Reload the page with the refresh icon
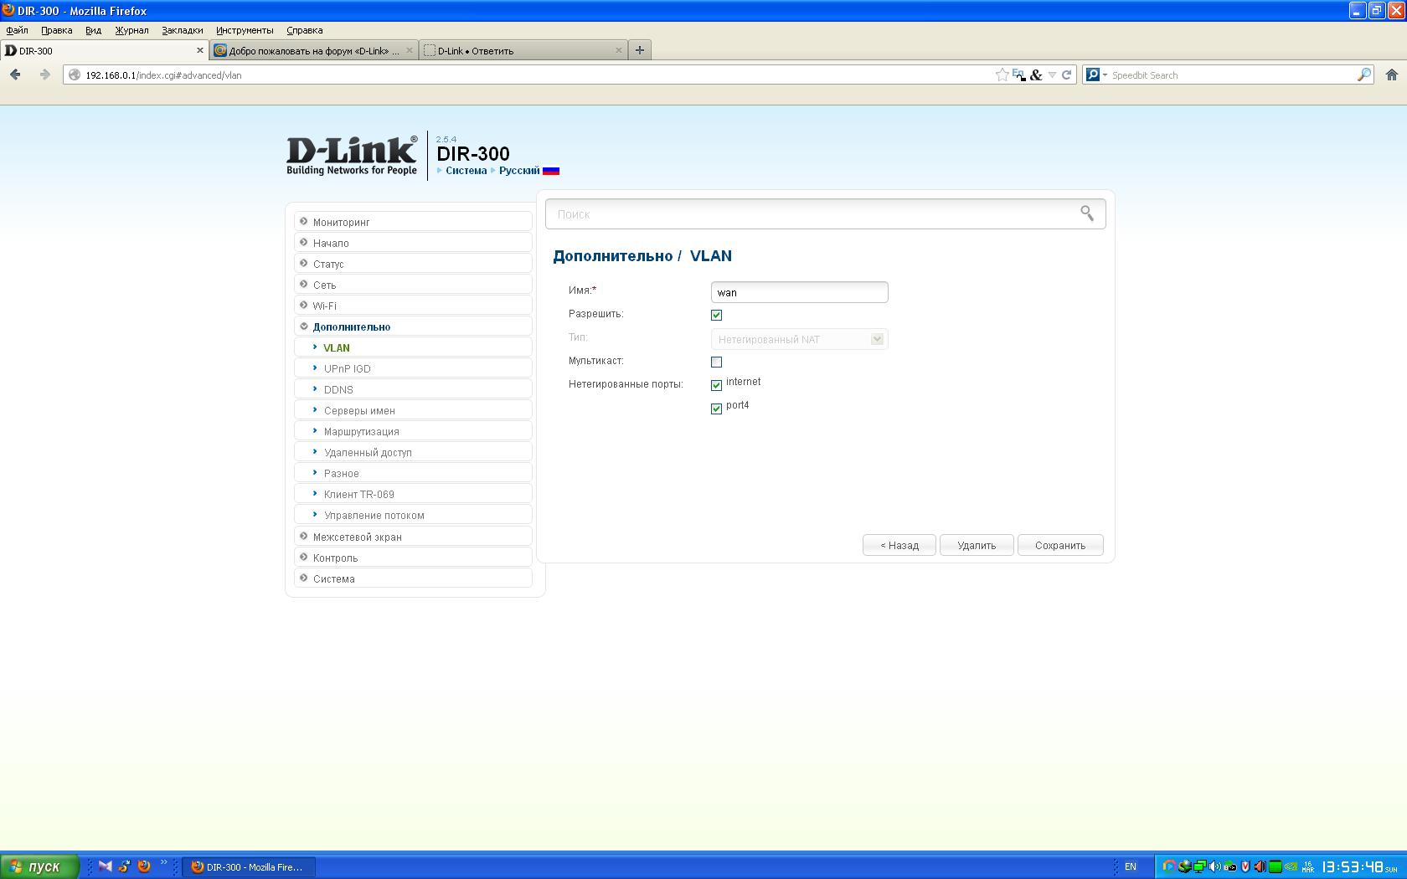 pos(1066,75)
